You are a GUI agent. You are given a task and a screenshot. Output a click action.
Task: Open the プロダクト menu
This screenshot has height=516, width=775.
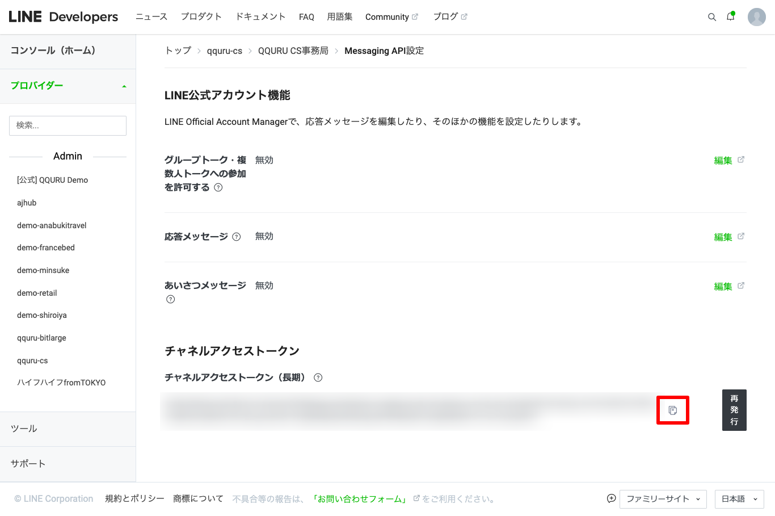tap(201, 17)
